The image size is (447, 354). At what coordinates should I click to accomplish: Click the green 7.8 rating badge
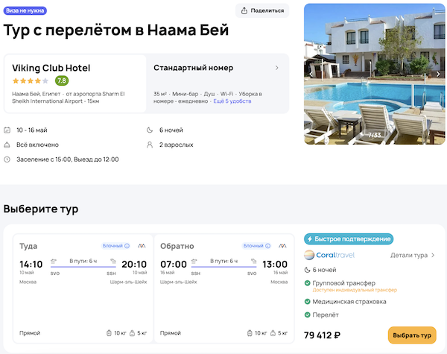click(x=62, y=80)
